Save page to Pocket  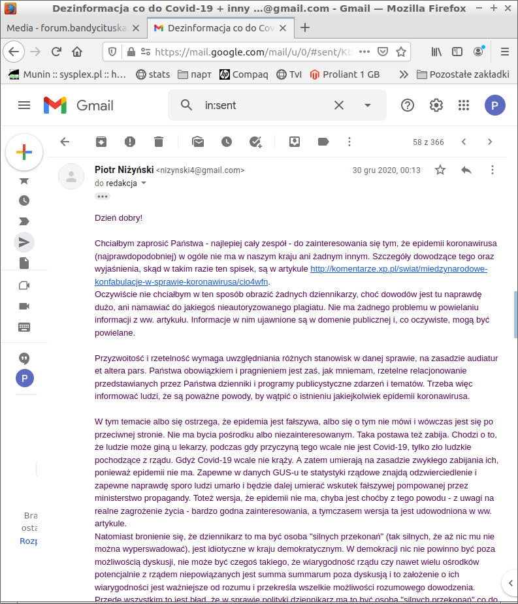(x=382, y=52)
